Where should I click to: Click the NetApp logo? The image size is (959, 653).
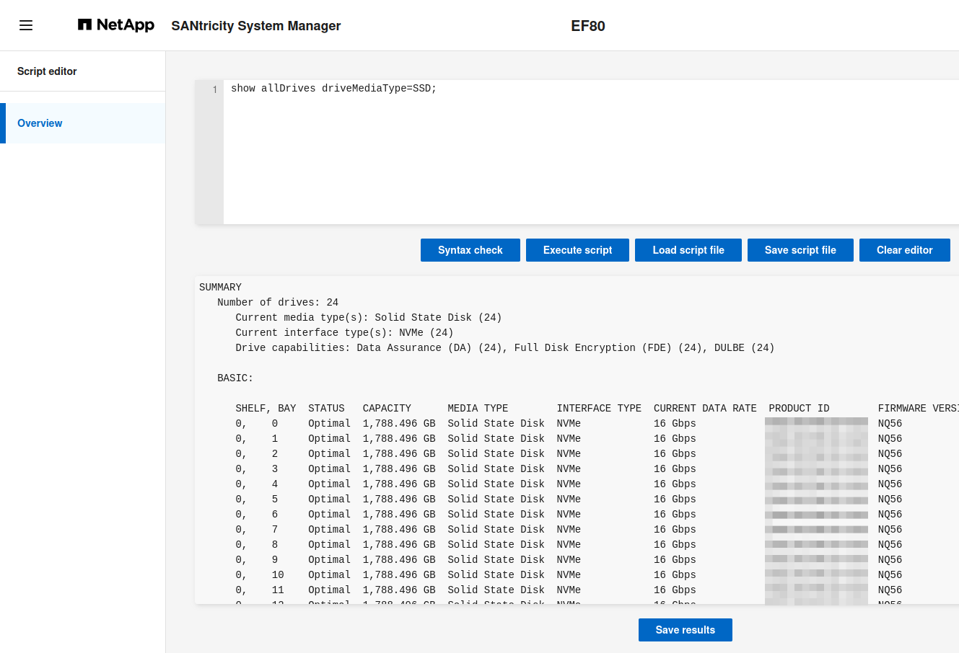[116, 25]
